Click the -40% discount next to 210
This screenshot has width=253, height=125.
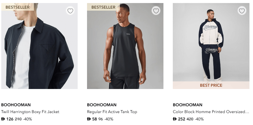coord(28,119)
